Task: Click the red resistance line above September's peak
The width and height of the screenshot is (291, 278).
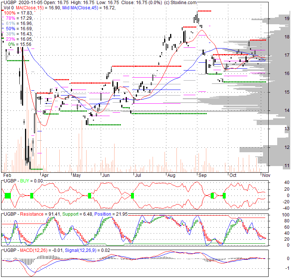Action: pyautogui.click(x=204, y=11)
